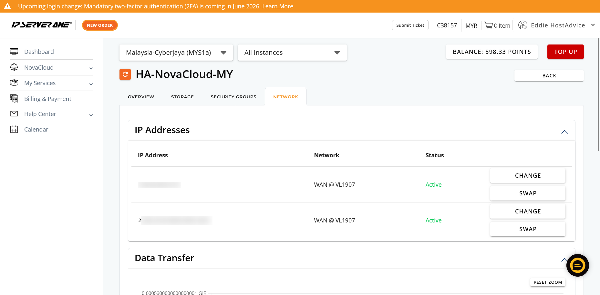Refresh HA-NovaCloud-MY with orange reload icon

tap(125, 74)
